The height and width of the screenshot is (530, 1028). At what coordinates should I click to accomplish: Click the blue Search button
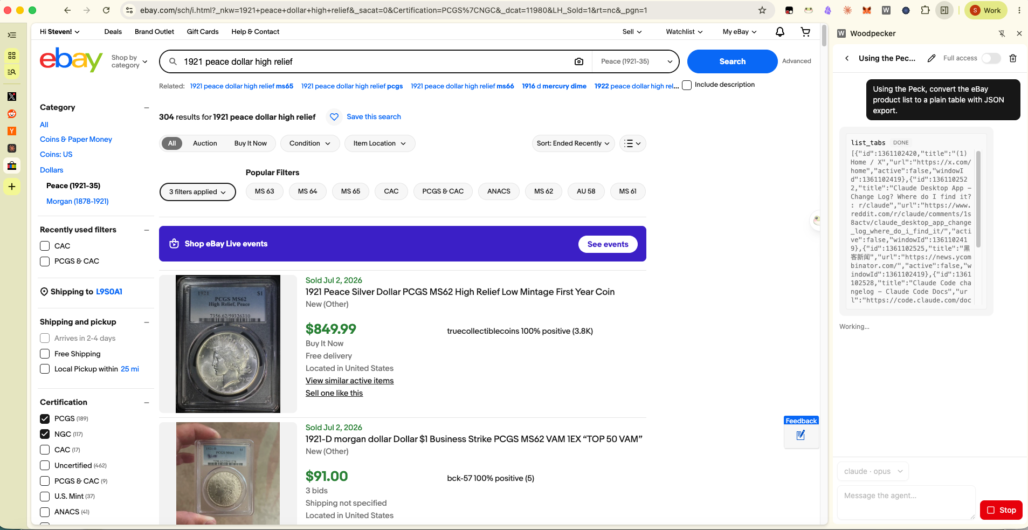tap(732, 61)
